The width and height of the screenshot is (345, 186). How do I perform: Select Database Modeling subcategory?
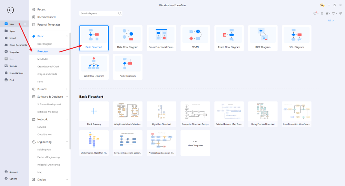pos(48,112)
